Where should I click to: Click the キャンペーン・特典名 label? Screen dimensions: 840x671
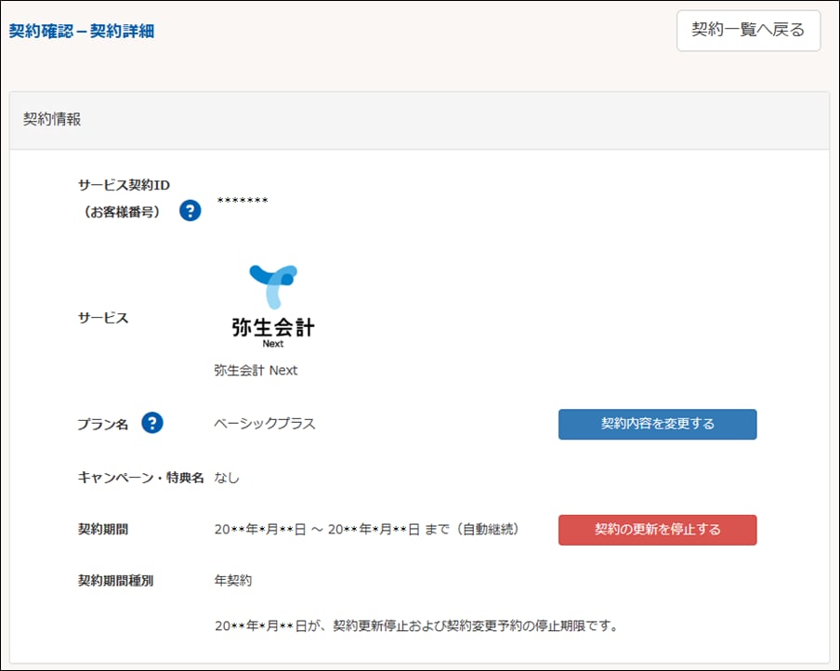coord(141,477)
